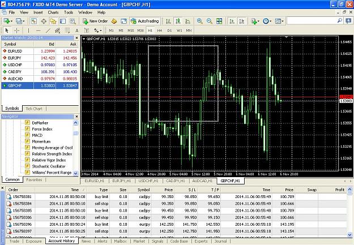Switch chart to D1 timeframe

click(169, 30)
